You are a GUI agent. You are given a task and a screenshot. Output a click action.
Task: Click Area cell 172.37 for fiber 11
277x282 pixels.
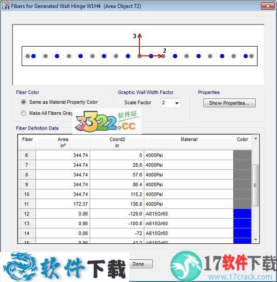coord(63,204)
